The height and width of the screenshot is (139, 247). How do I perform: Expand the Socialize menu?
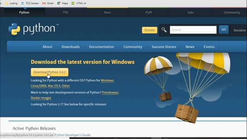point(239,30)
